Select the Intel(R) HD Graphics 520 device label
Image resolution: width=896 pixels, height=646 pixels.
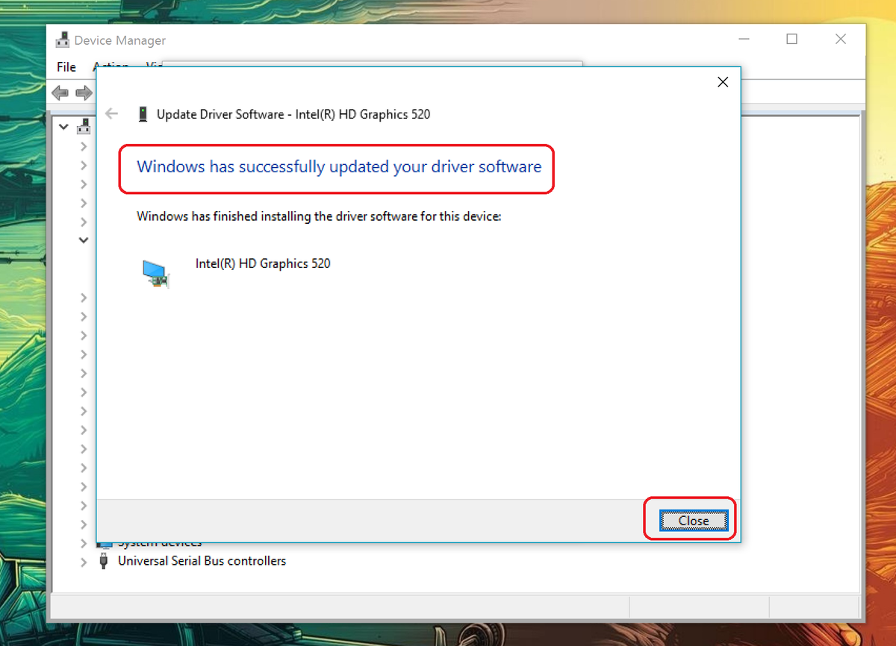[x=263, y=263]
